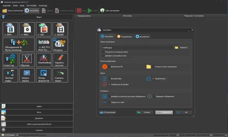Start the Запись экрана recorder

click(27, 75)
